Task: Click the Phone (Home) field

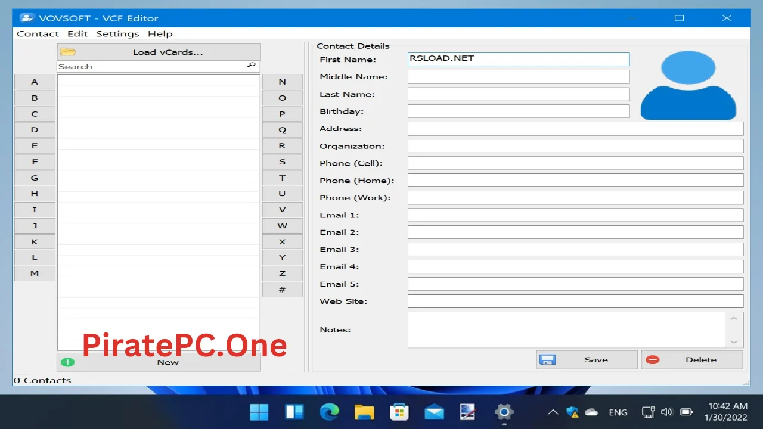Action: (x=575, y=180)
